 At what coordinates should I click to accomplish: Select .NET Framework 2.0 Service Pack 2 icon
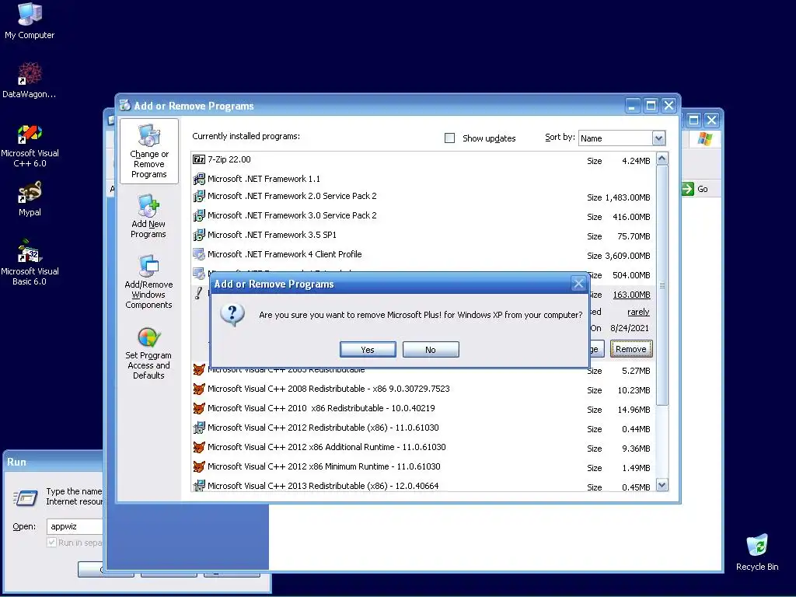coord(198,196)
